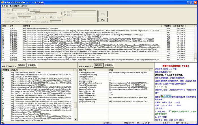
Task: Select the http://tieba.baidu.com/f?kz=1034220394 source row
Action: pyautogui.click(x=38, y=73)
